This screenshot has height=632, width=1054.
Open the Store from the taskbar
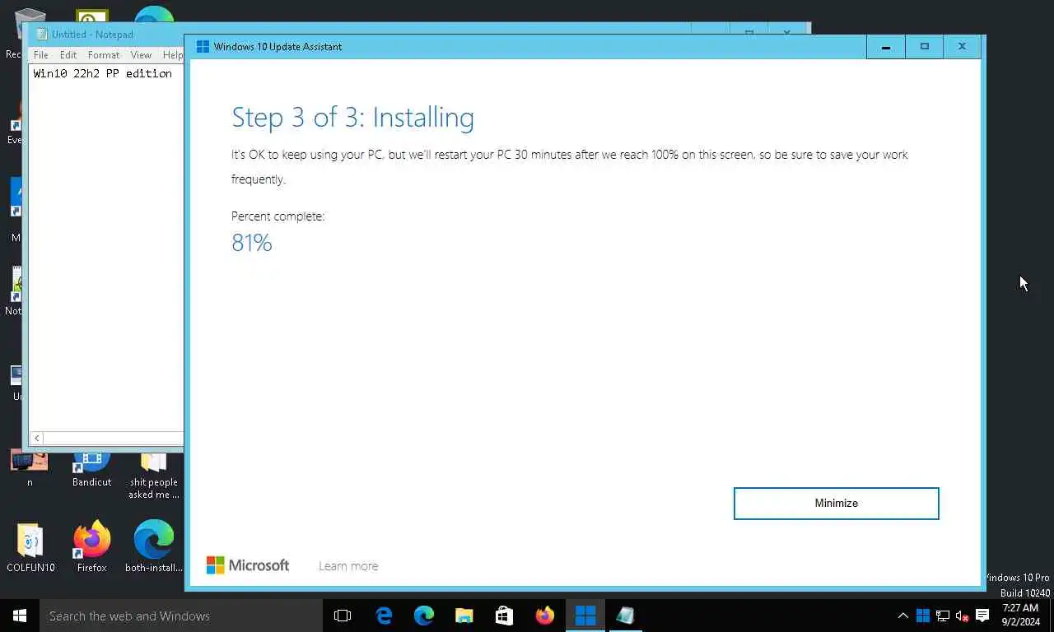(505, 616)
